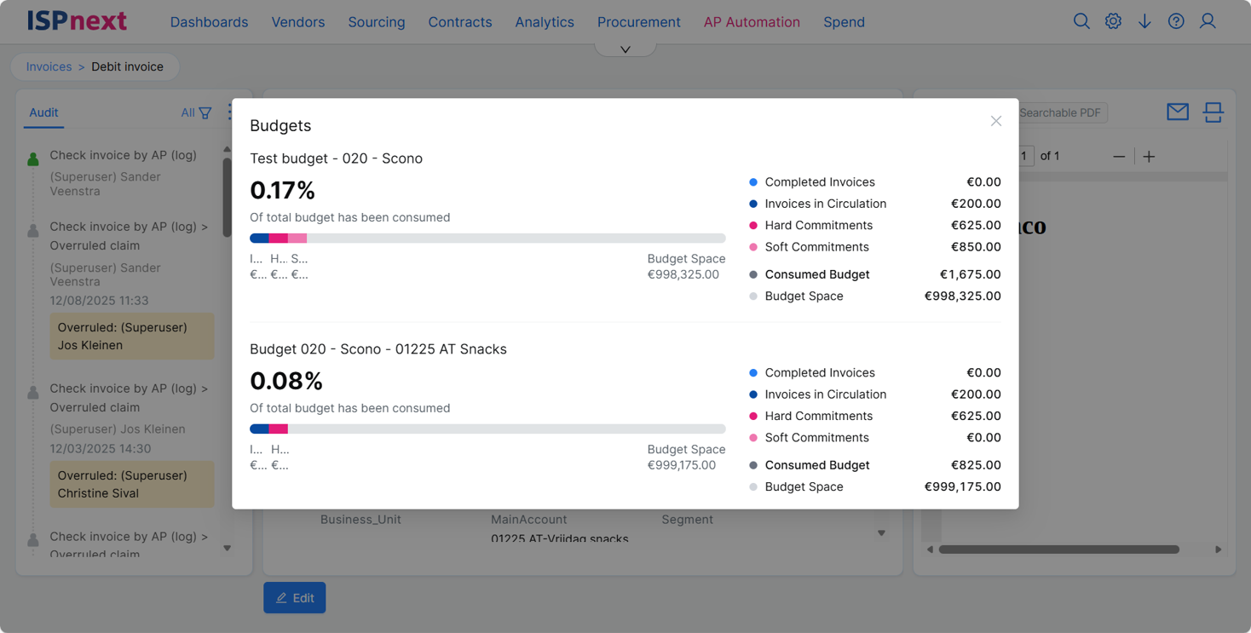This screenshot has height=633, width=1251.
Task: Click the email envelope icon
Action: tap(1178, 112)
